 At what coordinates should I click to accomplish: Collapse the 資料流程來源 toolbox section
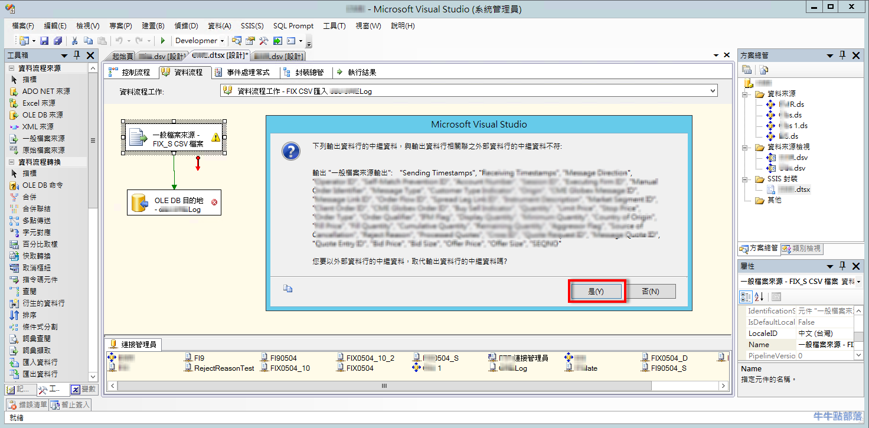[x=12, y=68]
